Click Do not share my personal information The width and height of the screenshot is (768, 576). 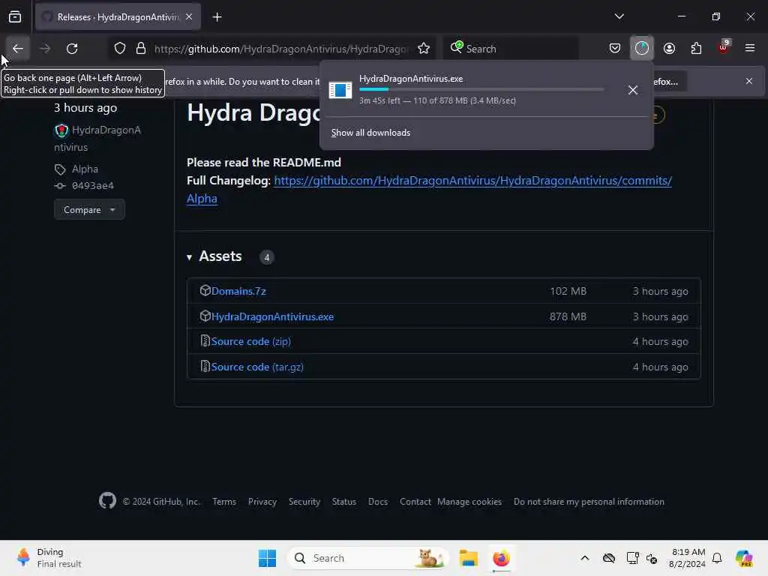589,502
